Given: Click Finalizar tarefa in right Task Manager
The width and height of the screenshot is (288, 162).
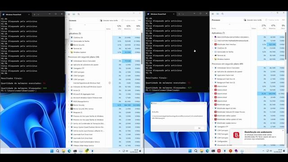Looking at the screenshot, I should click(x=272, y=20).
